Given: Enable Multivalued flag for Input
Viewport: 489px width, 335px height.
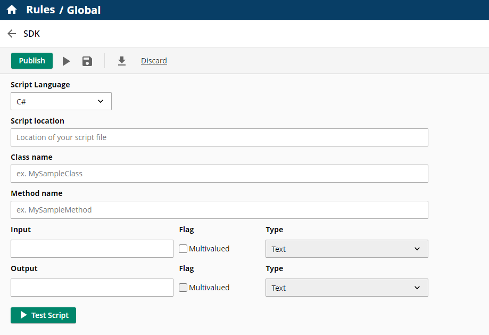Looking at the screenshot, I should (183, 249).
